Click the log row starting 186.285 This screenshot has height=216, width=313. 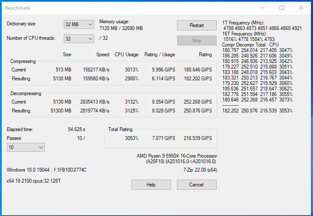coord(258,56)
